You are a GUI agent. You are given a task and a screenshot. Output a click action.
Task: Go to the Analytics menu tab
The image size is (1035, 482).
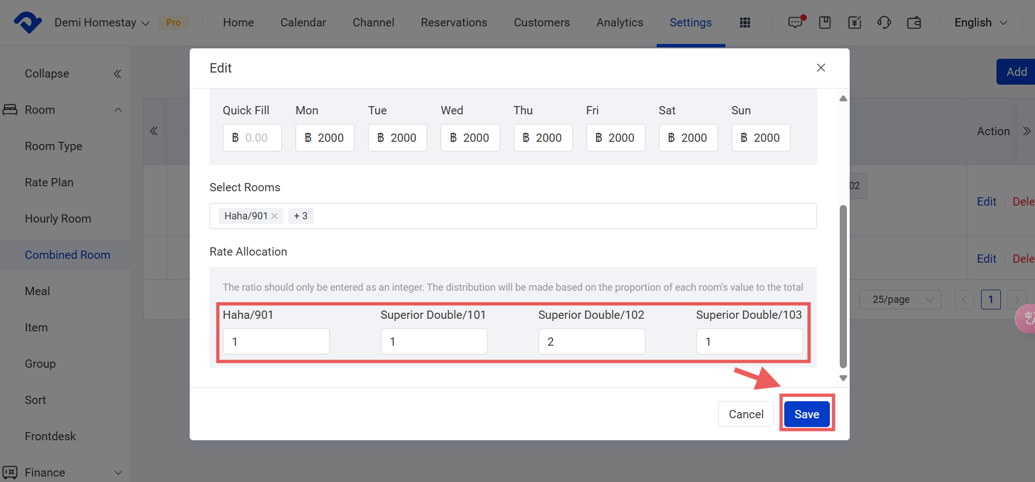(619, 23)
